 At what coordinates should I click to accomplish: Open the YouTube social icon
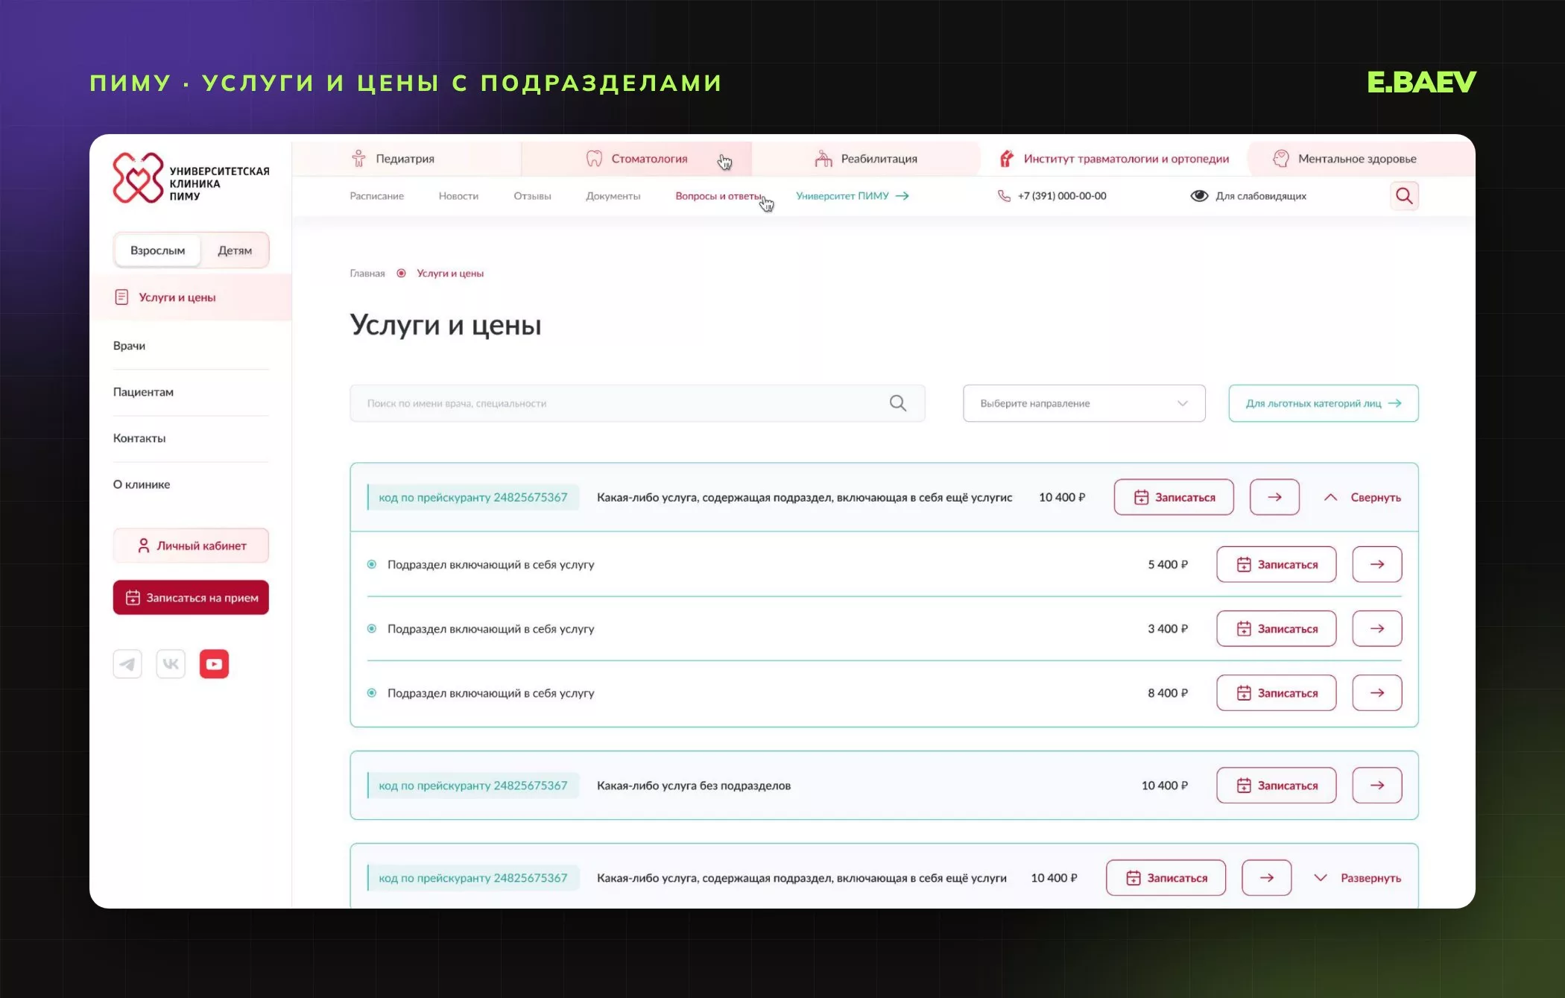point(214,663)
